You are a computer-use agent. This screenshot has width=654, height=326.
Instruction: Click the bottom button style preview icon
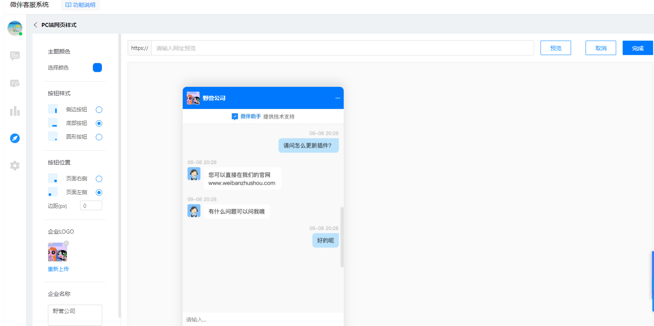[x=53, y=123]
